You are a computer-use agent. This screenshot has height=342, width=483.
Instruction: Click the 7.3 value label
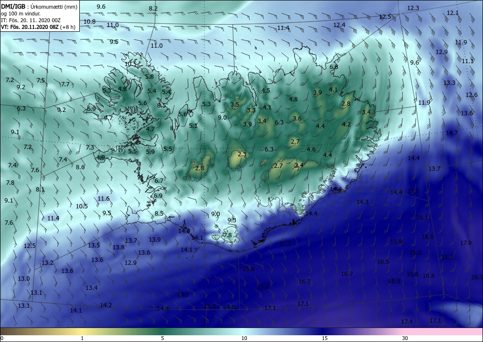pos(90,148)
